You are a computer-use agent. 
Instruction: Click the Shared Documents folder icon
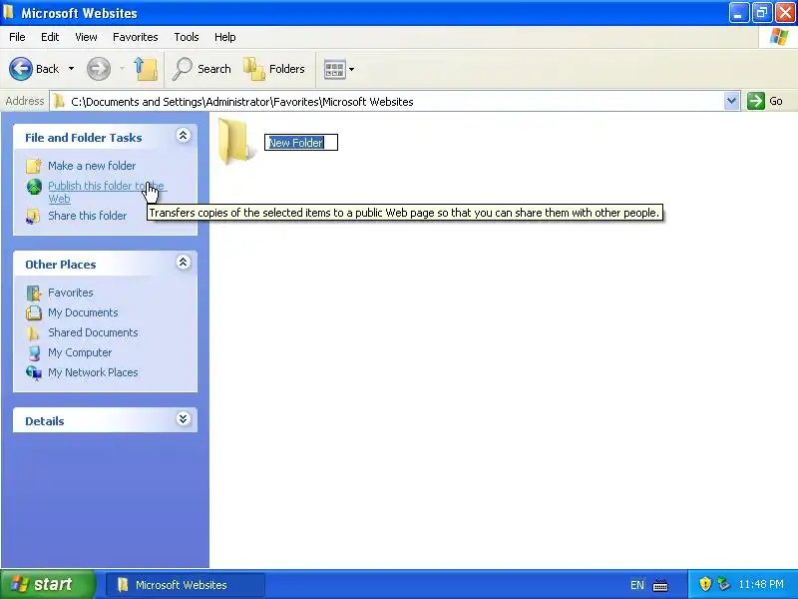(x=34, y=333)
